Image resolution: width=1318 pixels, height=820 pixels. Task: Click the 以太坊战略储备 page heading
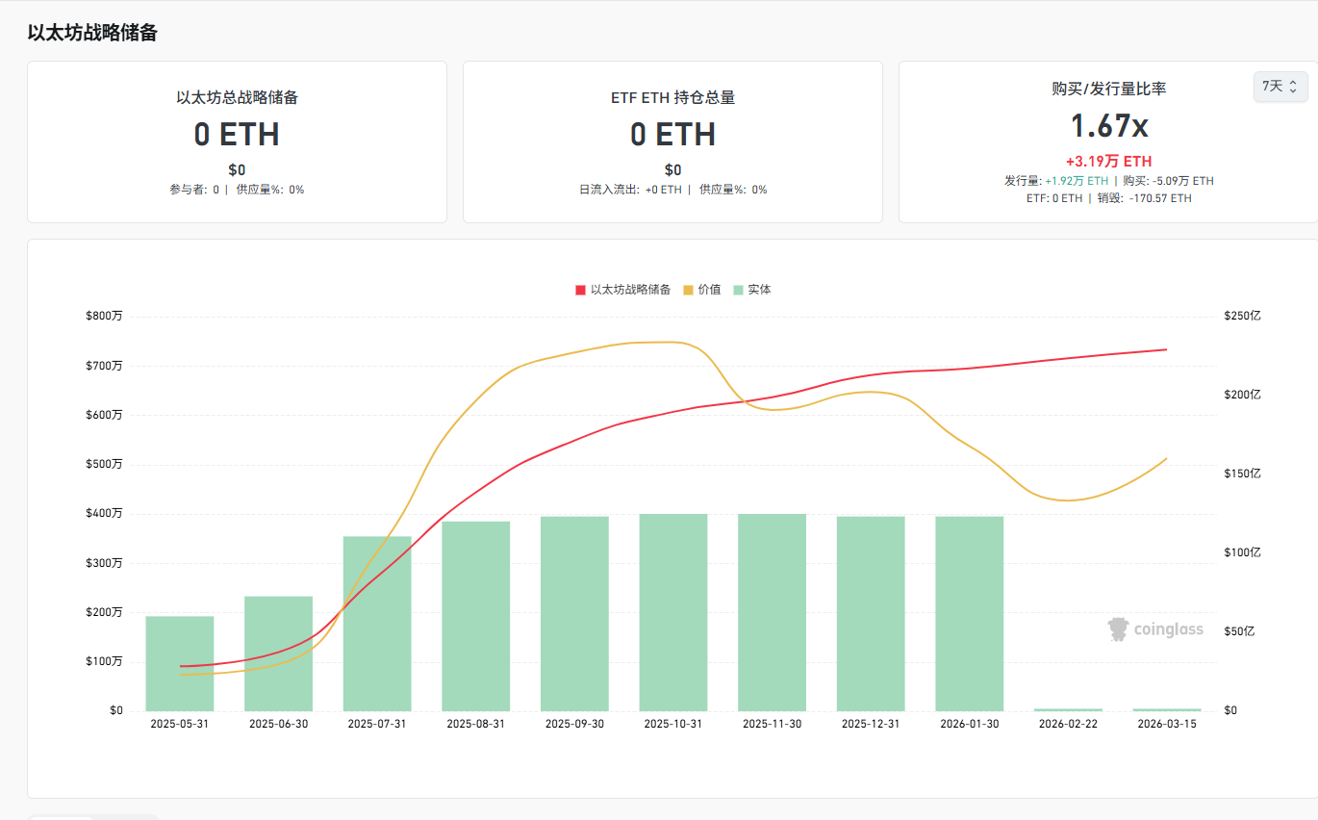[x=92, y=33]
